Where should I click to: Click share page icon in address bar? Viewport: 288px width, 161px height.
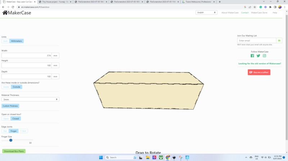(x=250, y=7)
